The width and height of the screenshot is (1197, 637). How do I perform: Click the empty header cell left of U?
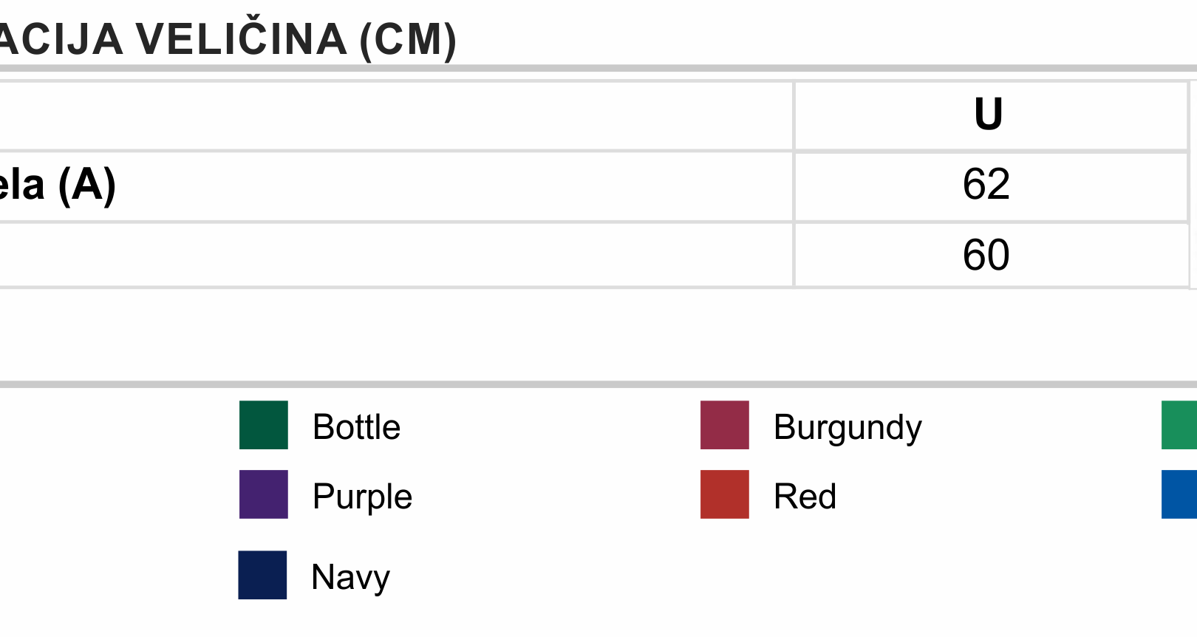point(396,116)
